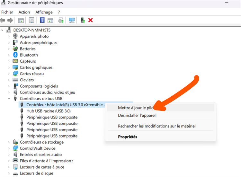Open the ? help menu
The height and width of the screenshot is (177, 241).
59,12
